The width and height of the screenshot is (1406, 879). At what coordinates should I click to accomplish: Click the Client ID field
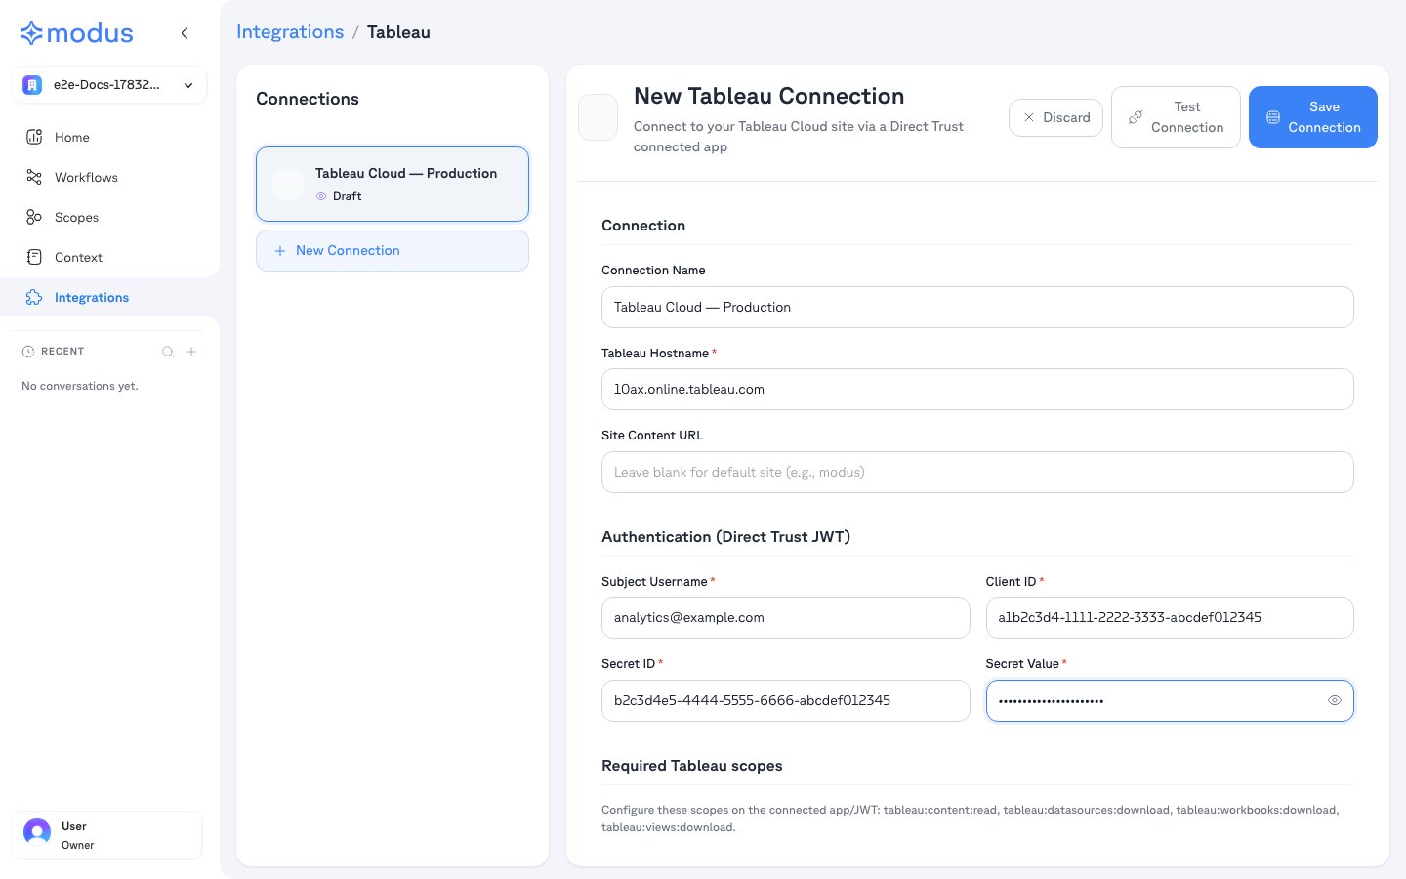pyautogui.click(x=1170, y=617)
